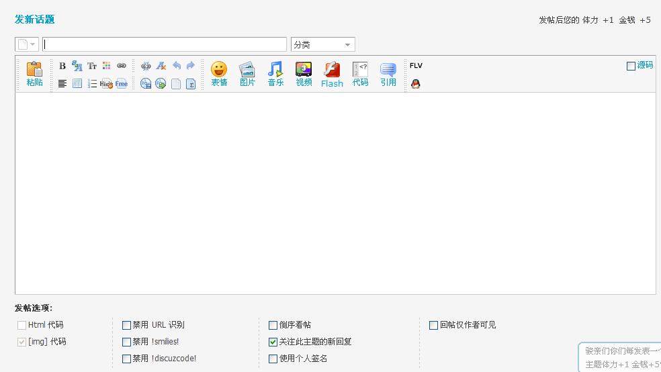
Task: Enable the 源码 source mode checkbox
Action: [631, 66]
